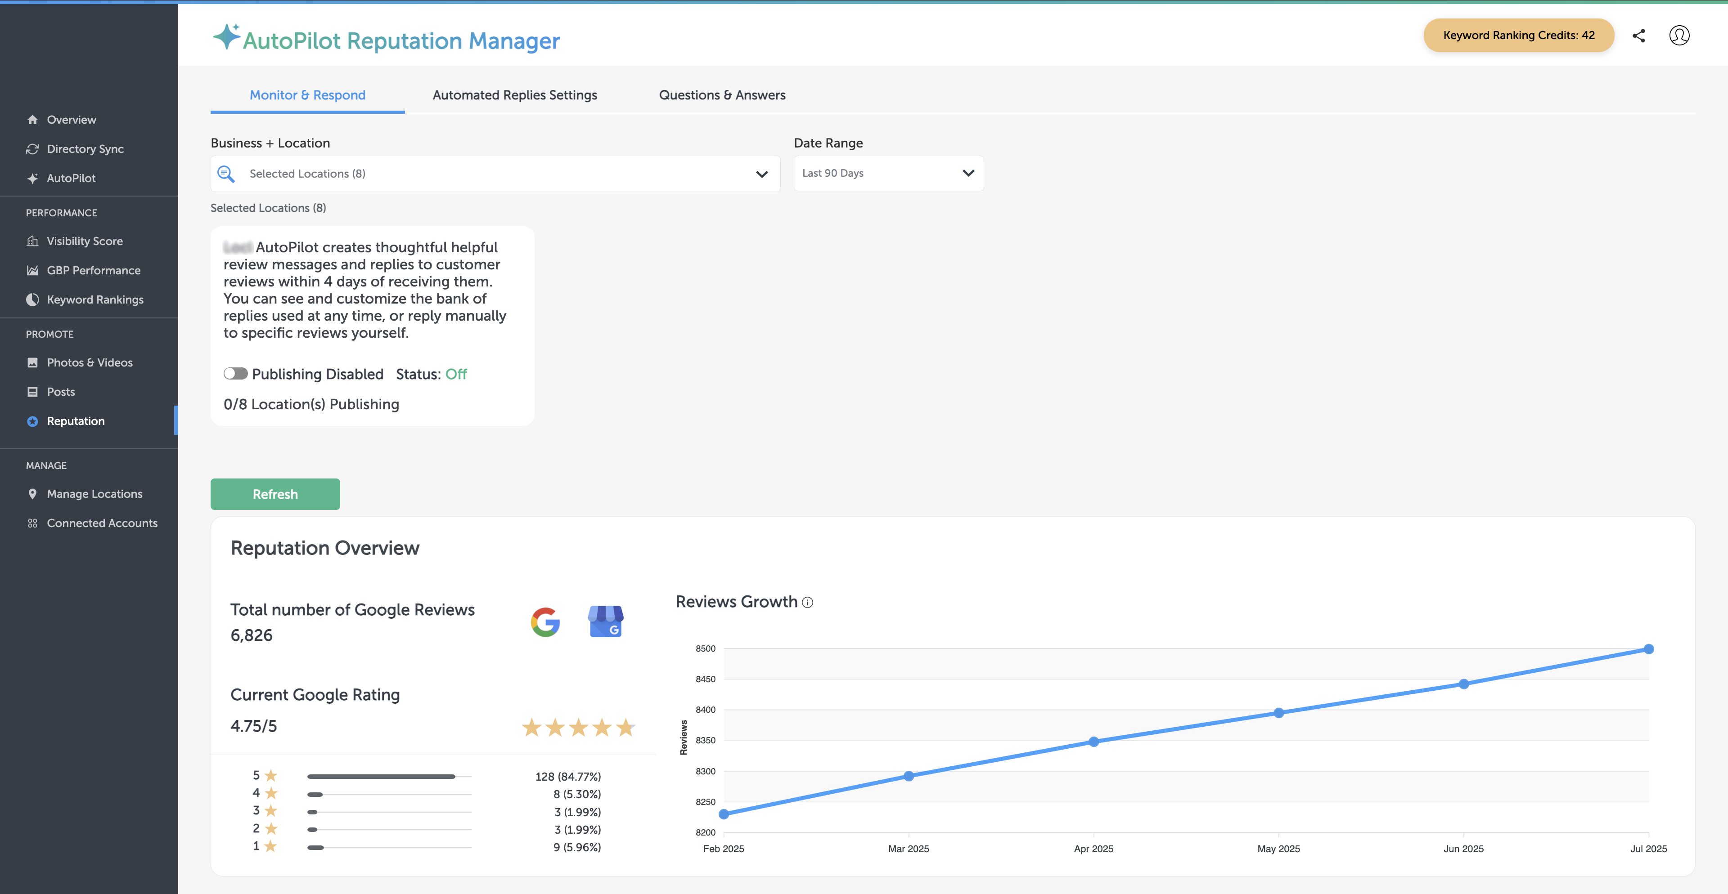Click the Reviews Growth info icon
The height and width of the screenshot is (894, 1728).
808,603
